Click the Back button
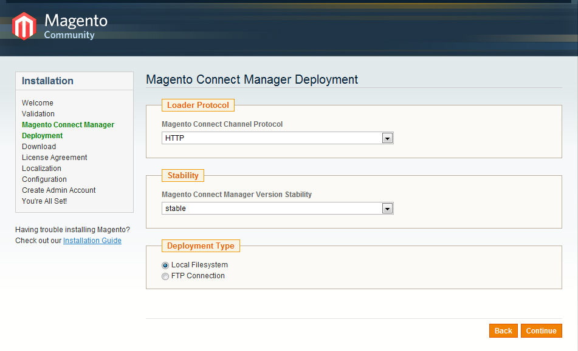This screenshot has height=351, width=578. (503, 331)
